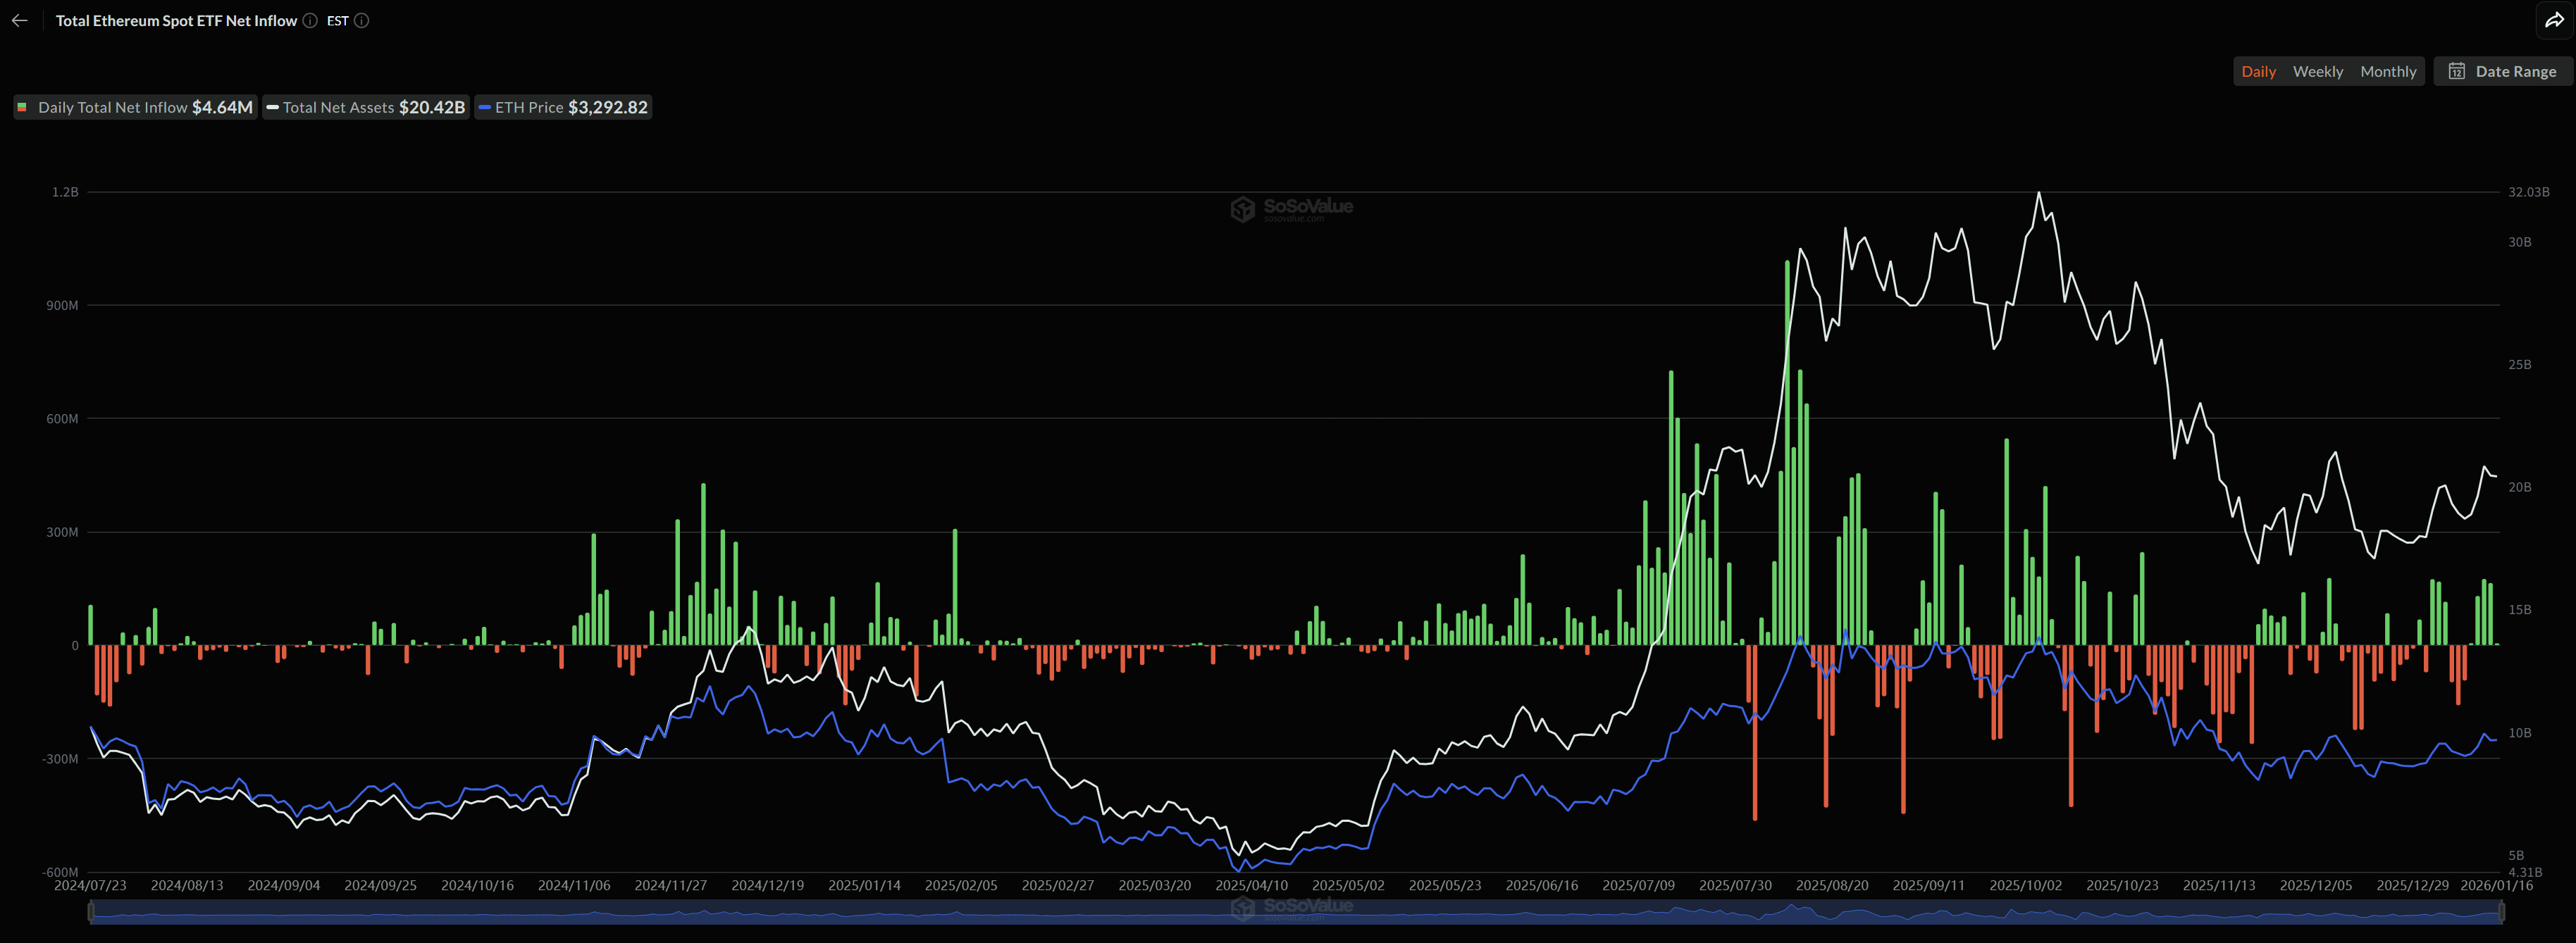Click the calendar icon in Date Range
2576x943 pixels.
2456,71
